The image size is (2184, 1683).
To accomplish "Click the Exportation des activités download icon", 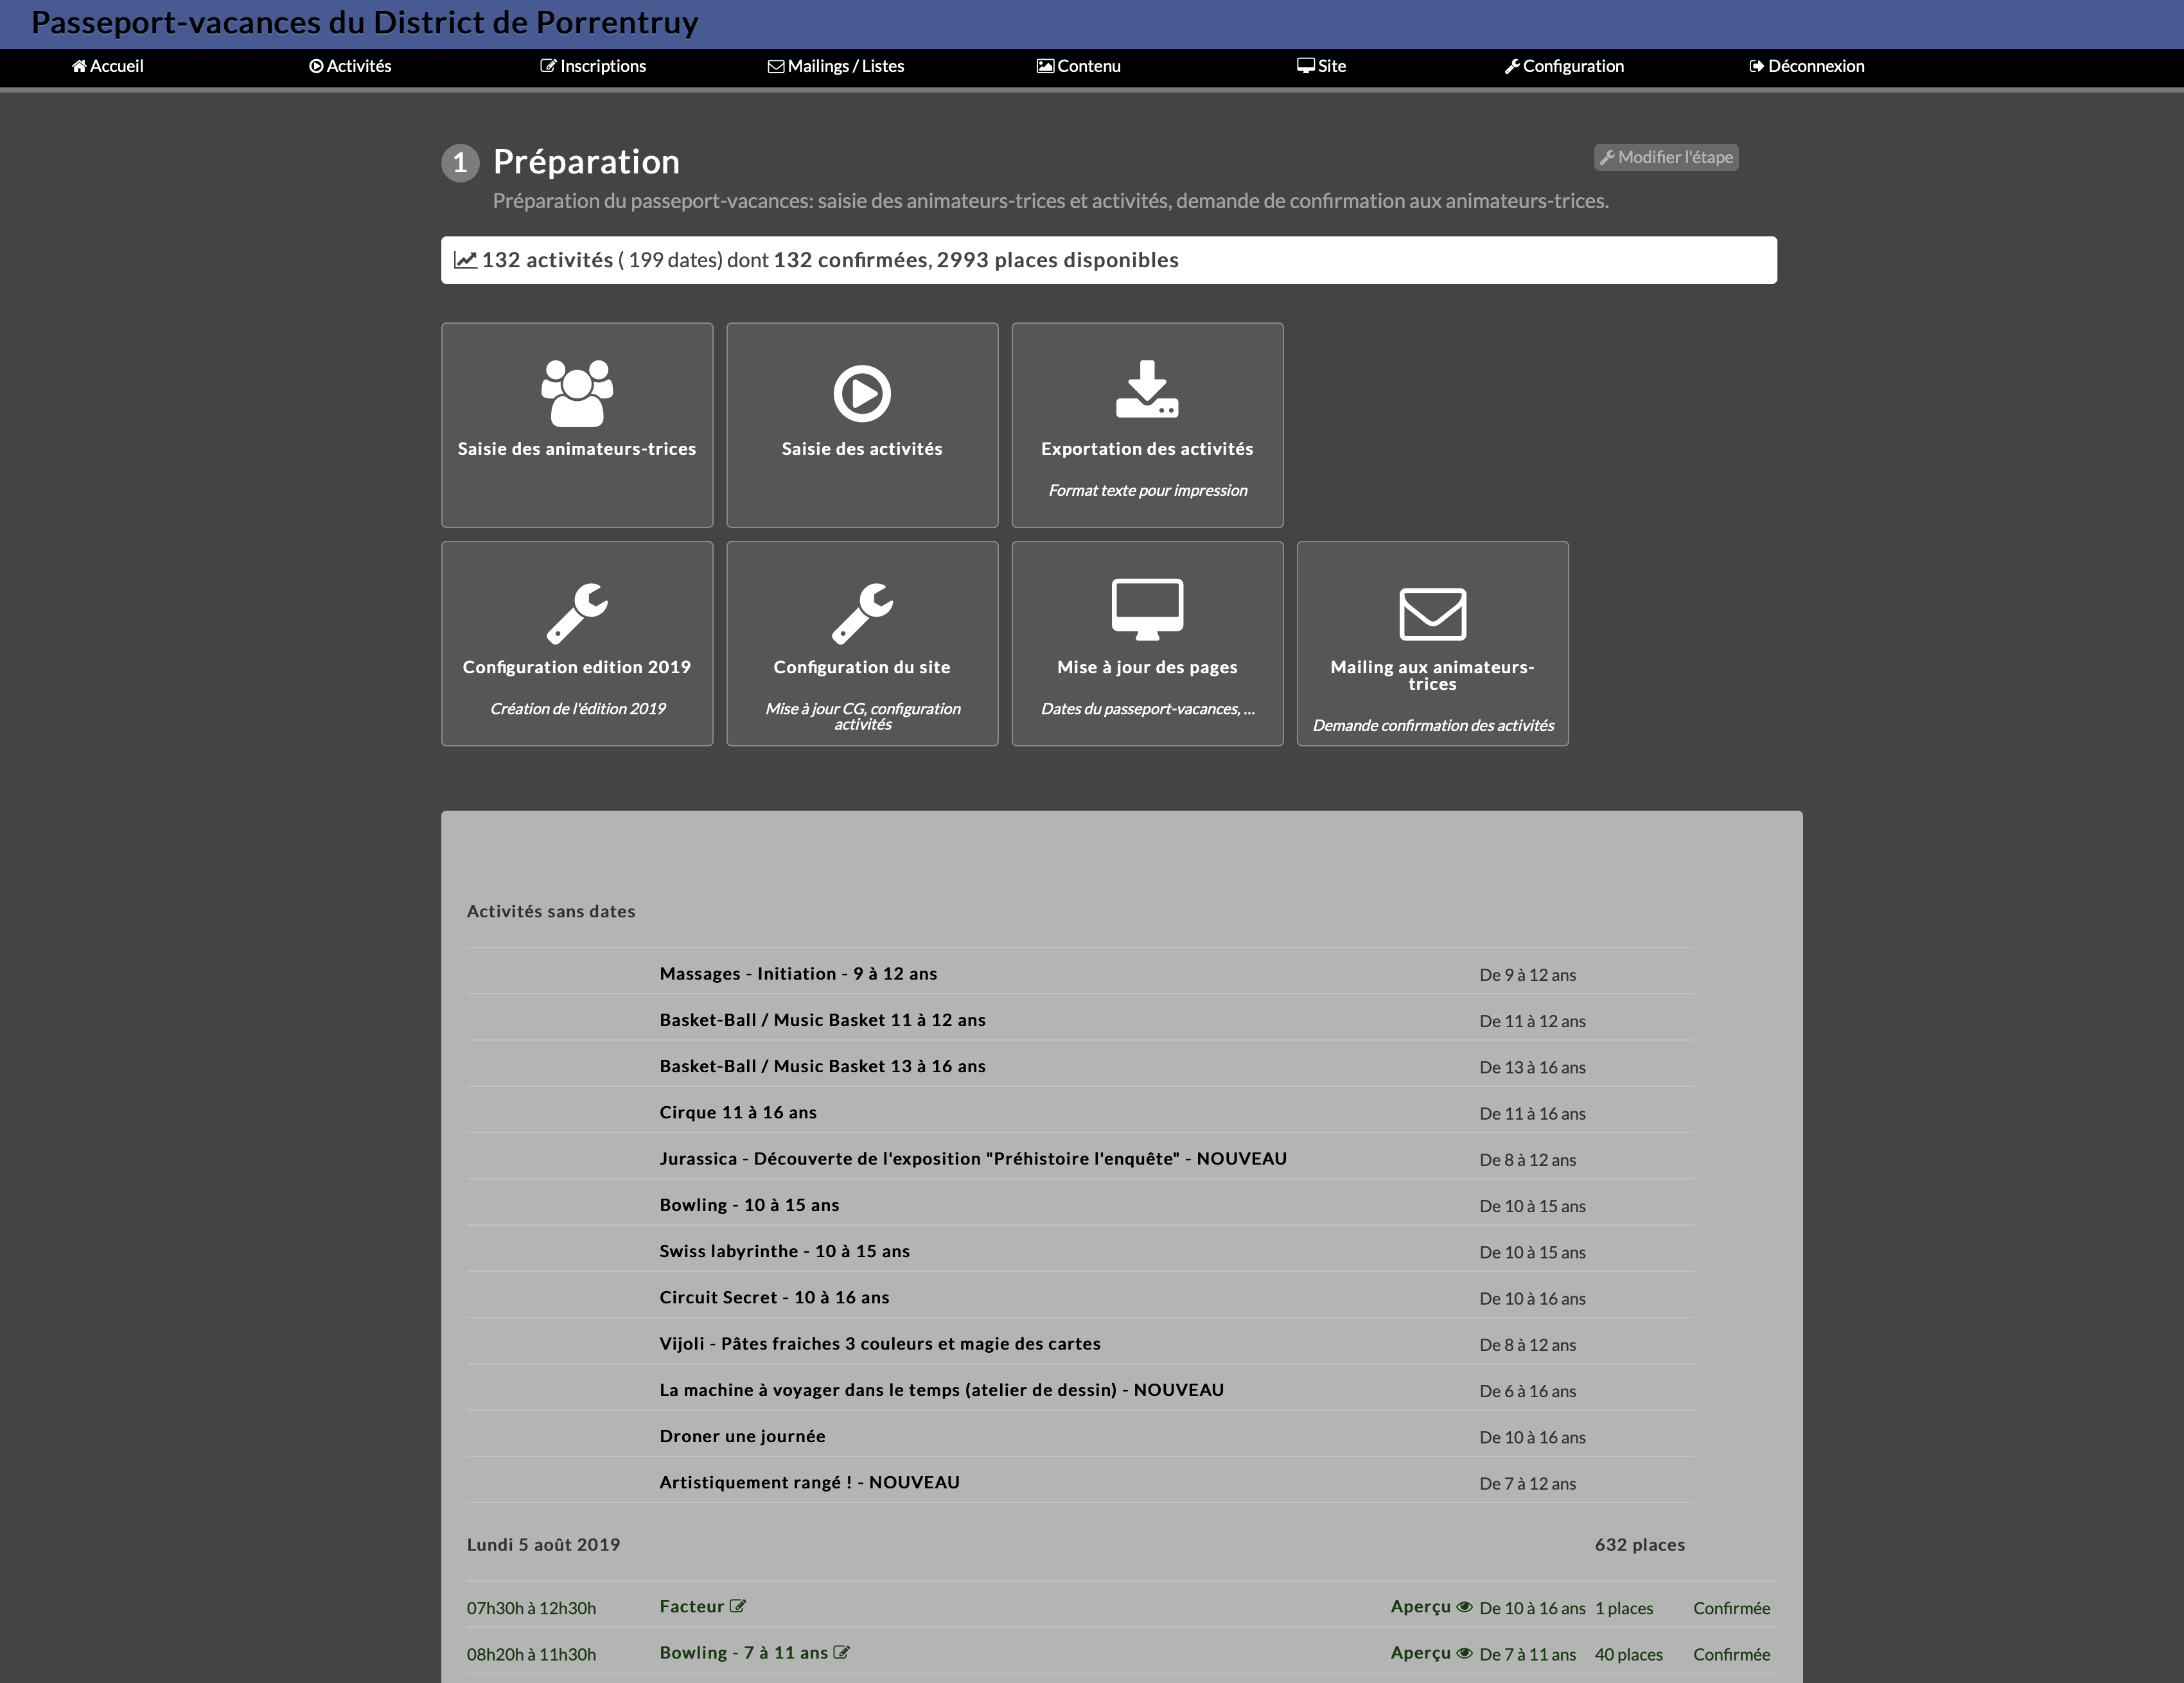I will [x=1147, y=390].
